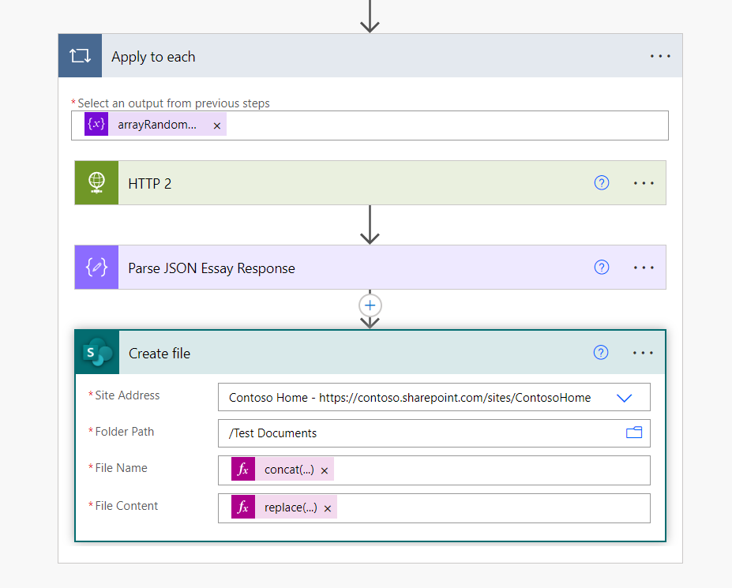
Task: Click the Apply to each loop icon
Action: pos(80,56)
